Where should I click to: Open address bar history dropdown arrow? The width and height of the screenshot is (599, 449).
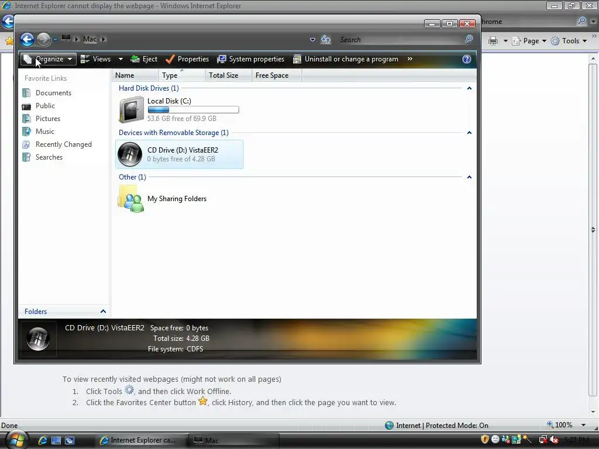pyautogui.click(x=312, y=39)
